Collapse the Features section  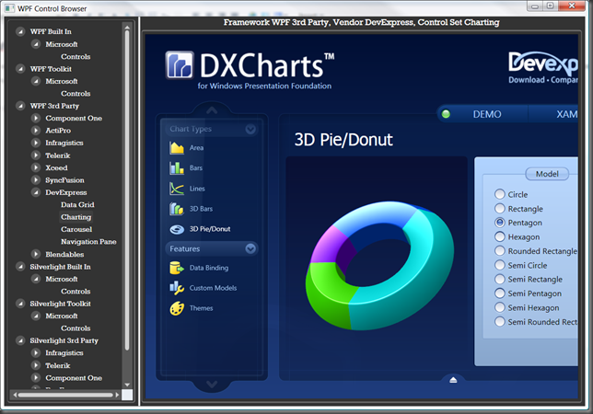click(250, 248)
